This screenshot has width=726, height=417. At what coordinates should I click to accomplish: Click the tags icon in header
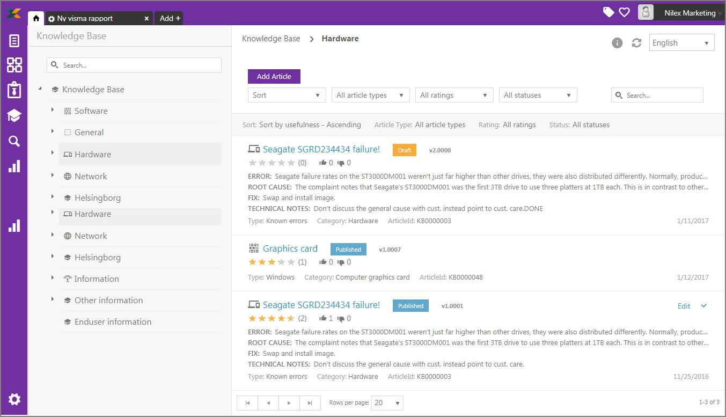point(608,12)
